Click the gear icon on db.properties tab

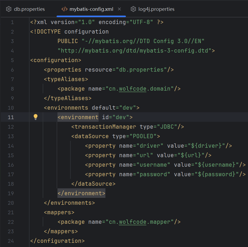9,9
